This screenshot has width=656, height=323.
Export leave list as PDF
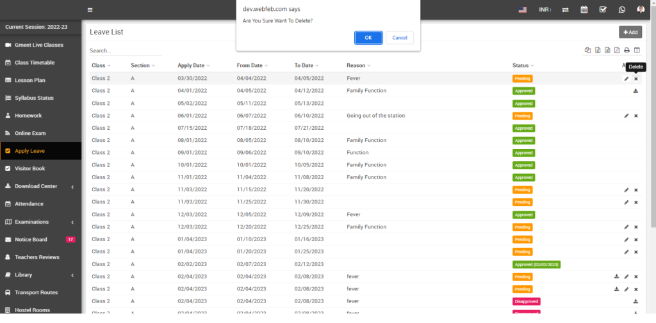616,51
